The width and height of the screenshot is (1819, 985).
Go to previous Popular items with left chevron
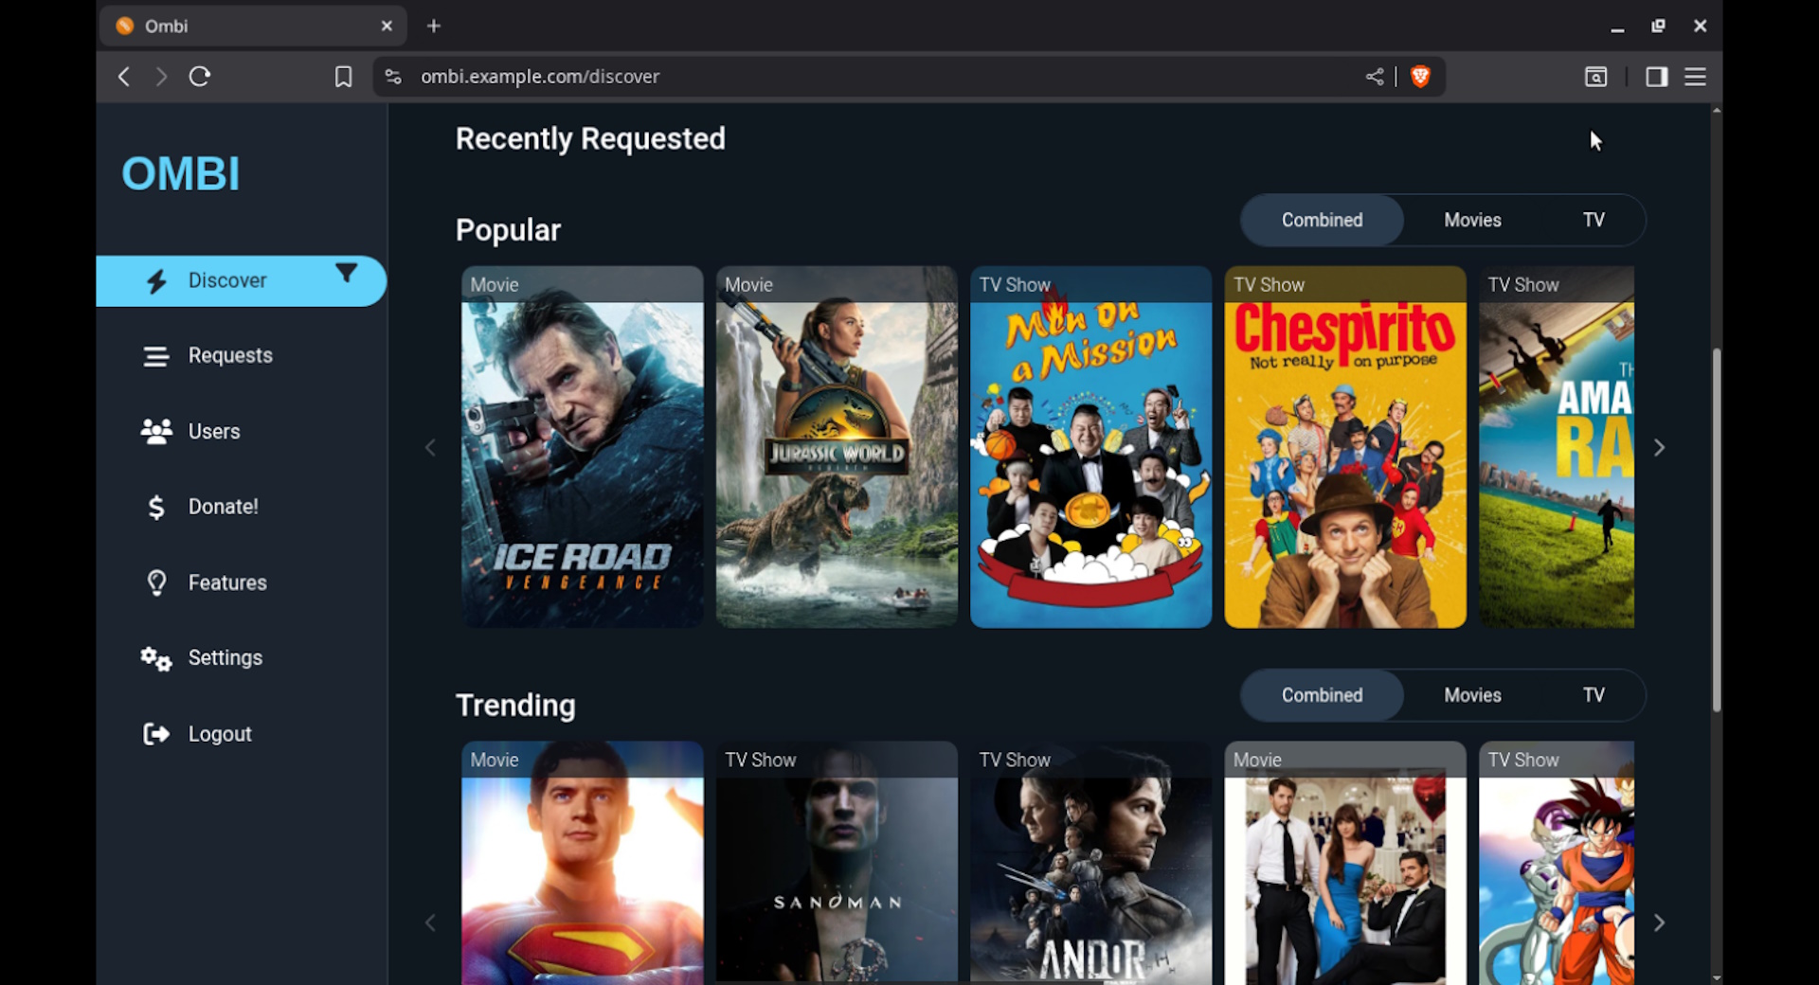[430, 448]
